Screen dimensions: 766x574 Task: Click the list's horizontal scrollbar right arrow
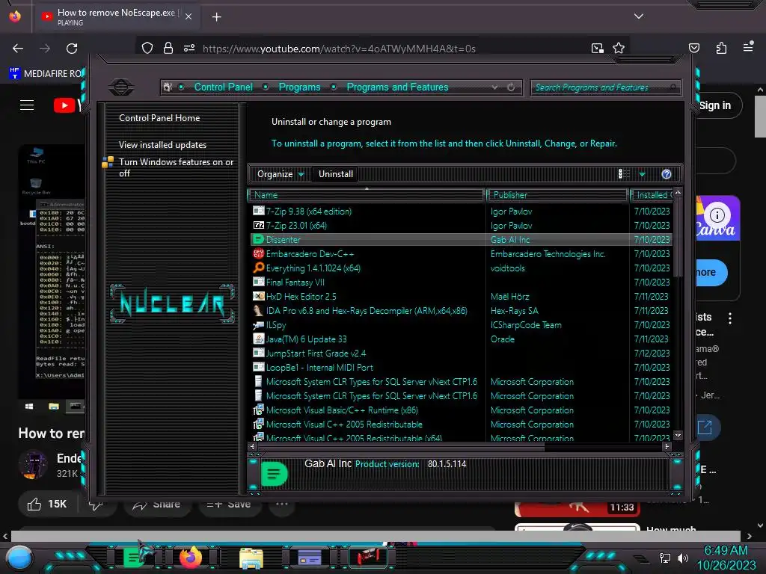click(667, 446)
